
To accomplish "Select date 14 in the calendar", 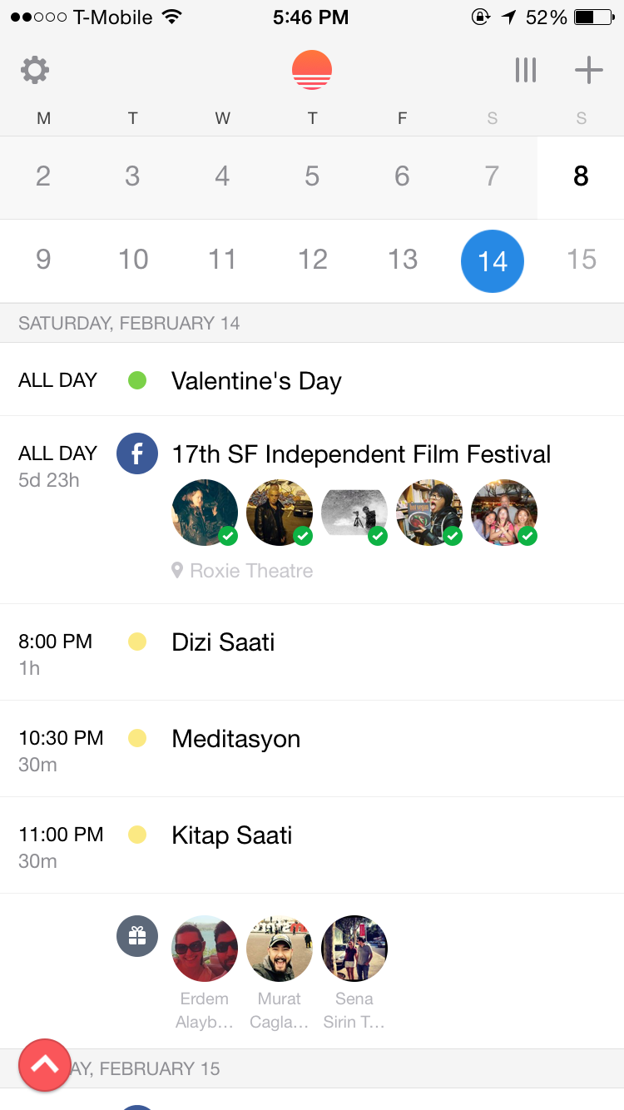I will coord(493,260).
